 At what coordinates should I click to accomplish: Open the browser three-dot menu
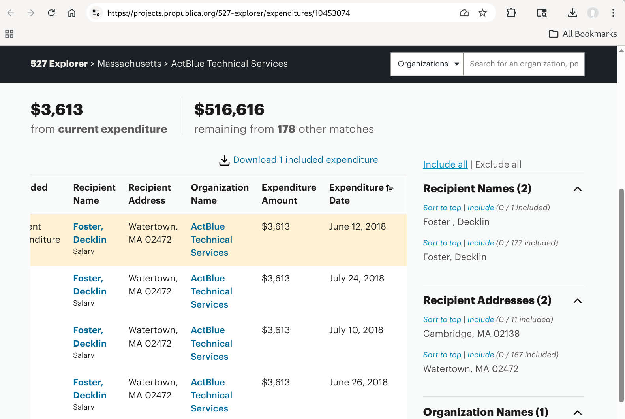[x=613, y=13]
